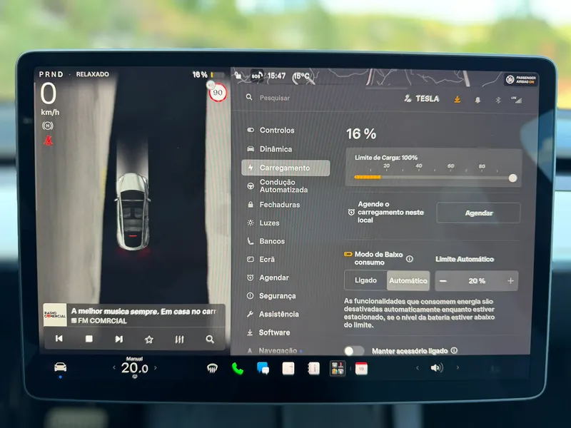
Task: Select the Carregamento menu item
Action: point(285,168)
